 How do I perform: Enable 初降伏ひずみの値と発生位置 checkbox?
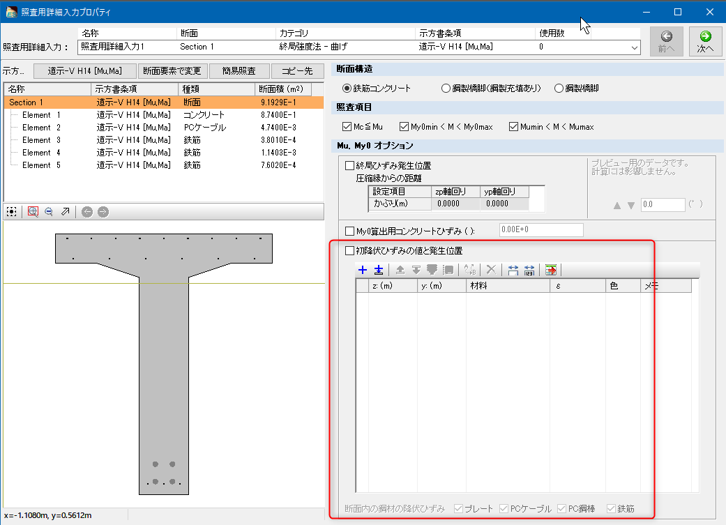pyautogui.click(x=350, y=250)
